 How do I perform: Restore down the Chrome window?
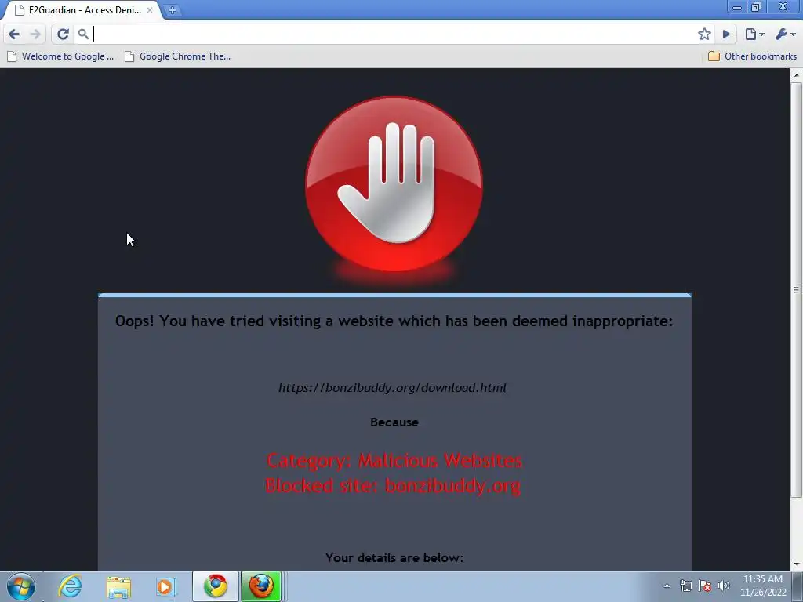coord(757,7)
